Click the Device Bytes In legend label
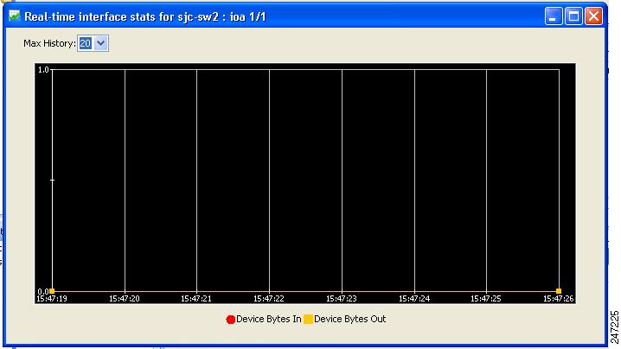The width and height of the screenshot is (621, 349). click(268, 319)
